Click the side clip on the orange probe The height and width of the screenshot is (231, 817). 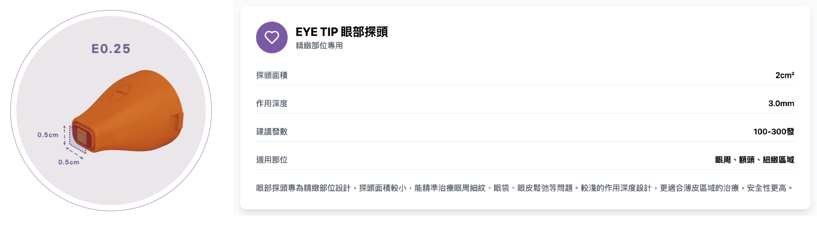[x=176, y=121]
